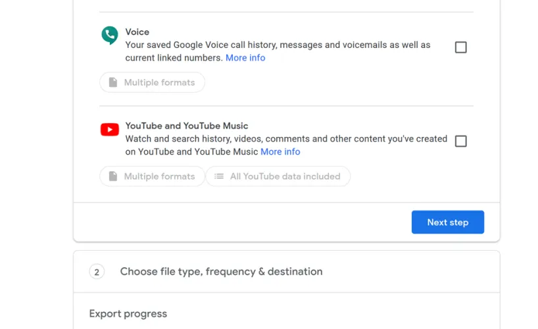Open Voice's Multiple formats options
The height and width of the screenshot is (329, 538).
153,83
